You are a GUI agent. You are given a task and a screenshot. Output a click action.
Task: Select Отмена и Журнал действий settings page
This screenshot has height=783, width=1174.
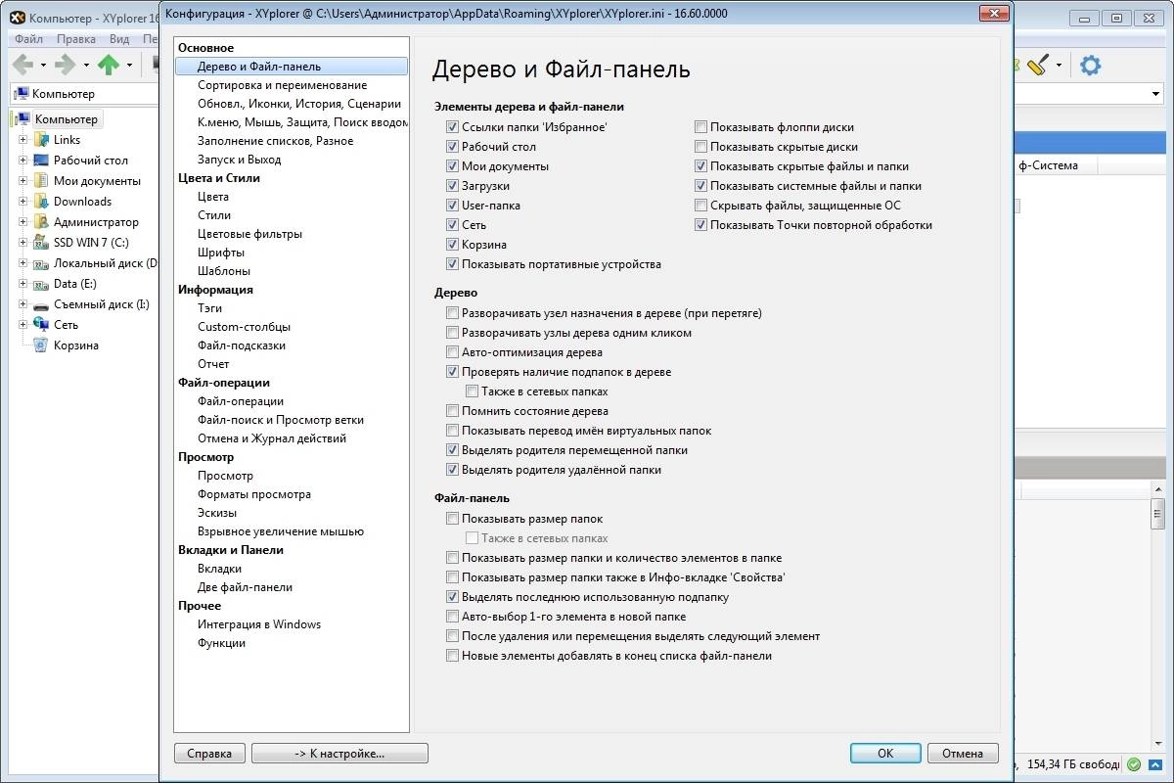coord(272,438)
